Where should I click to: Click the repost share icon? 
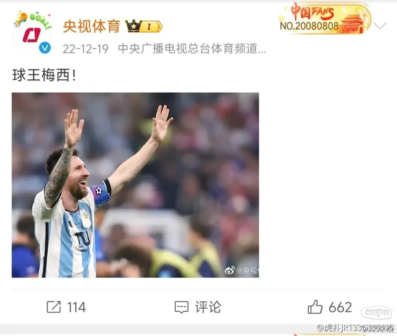[54, 307]
